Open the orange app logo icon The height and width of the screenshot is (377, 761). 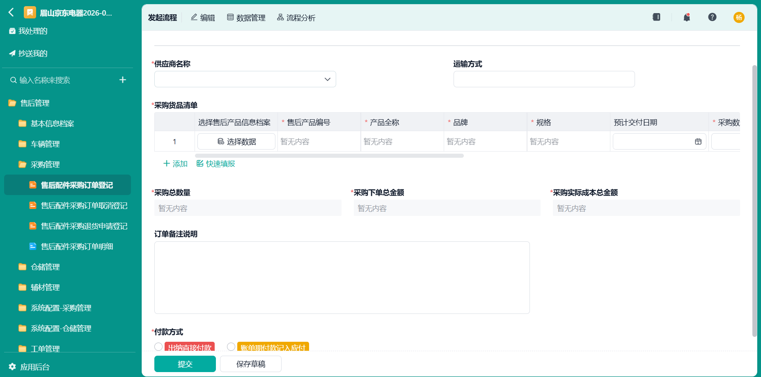coord(30,13)
